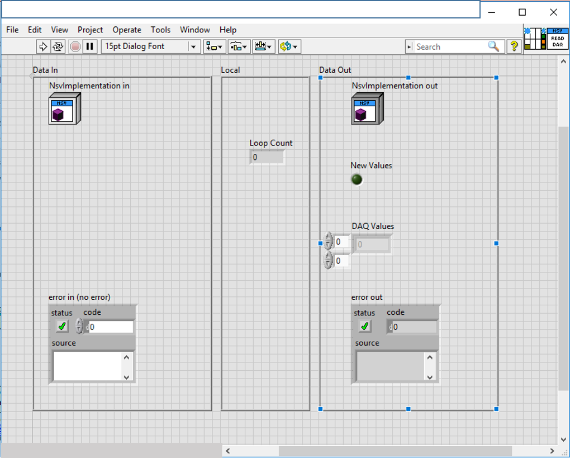The width and height of the screenshot is (570, 458).
Task: Expand the Resize Objects dropdown arrow
Action: (269, 48)
